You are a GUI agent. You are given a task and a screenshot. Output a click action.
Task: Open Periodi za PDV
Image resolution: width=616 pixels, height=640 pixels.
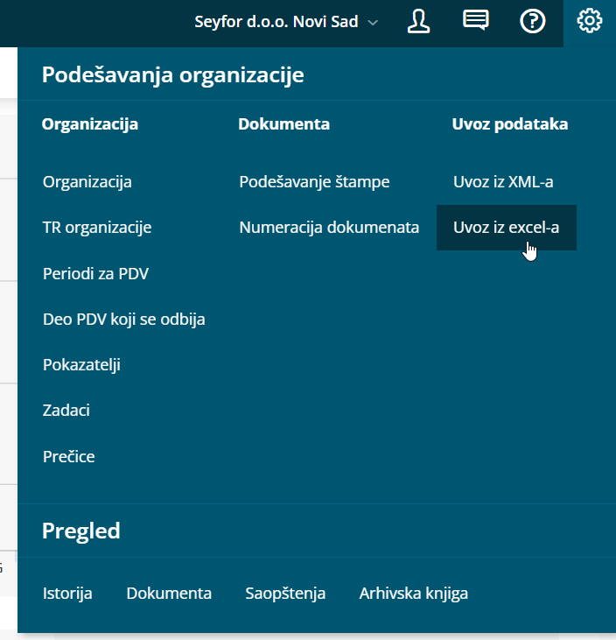point(96,273)
